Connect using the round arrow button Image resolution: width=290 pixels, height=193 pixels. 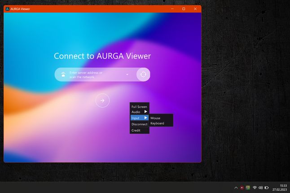coord(102,101)
